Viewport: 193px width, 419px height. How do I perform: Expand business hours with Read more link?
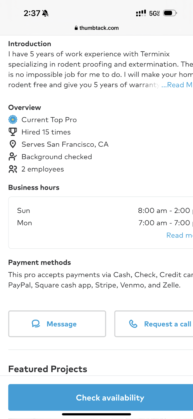pos(179,235)
